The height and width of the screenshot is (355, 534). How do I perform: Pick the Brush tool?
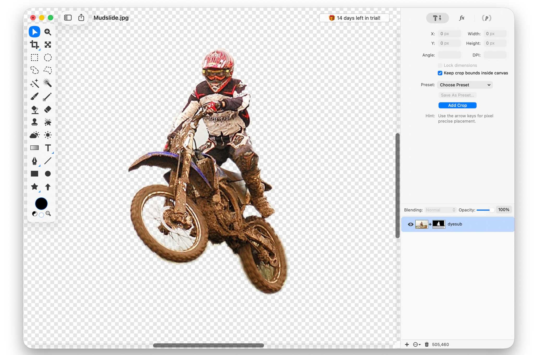point(35,96)
